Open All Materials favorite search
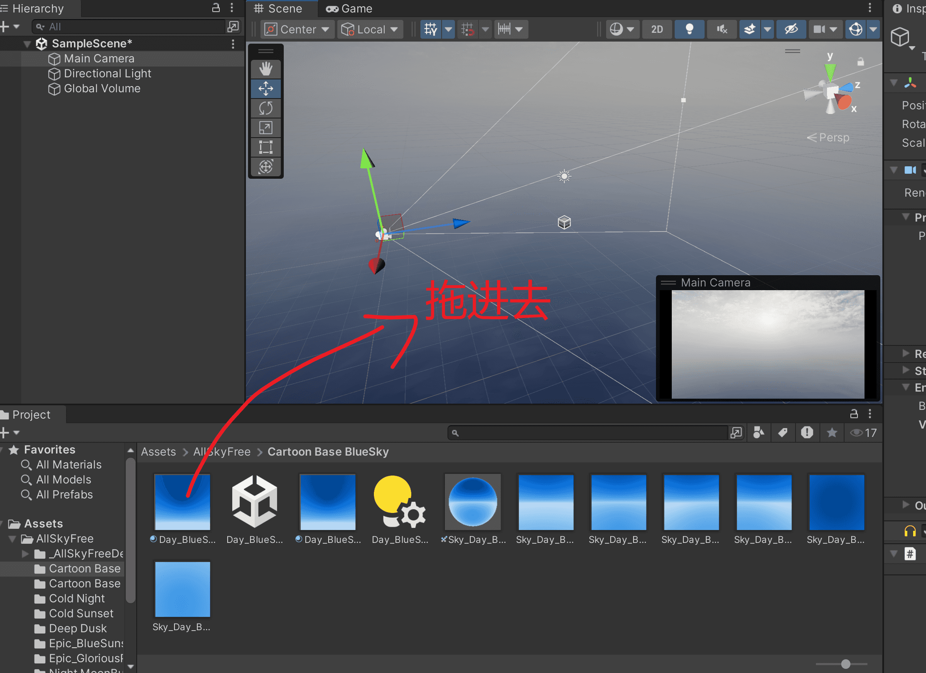This screenshot has height=673, width=926. coord(69,465)
